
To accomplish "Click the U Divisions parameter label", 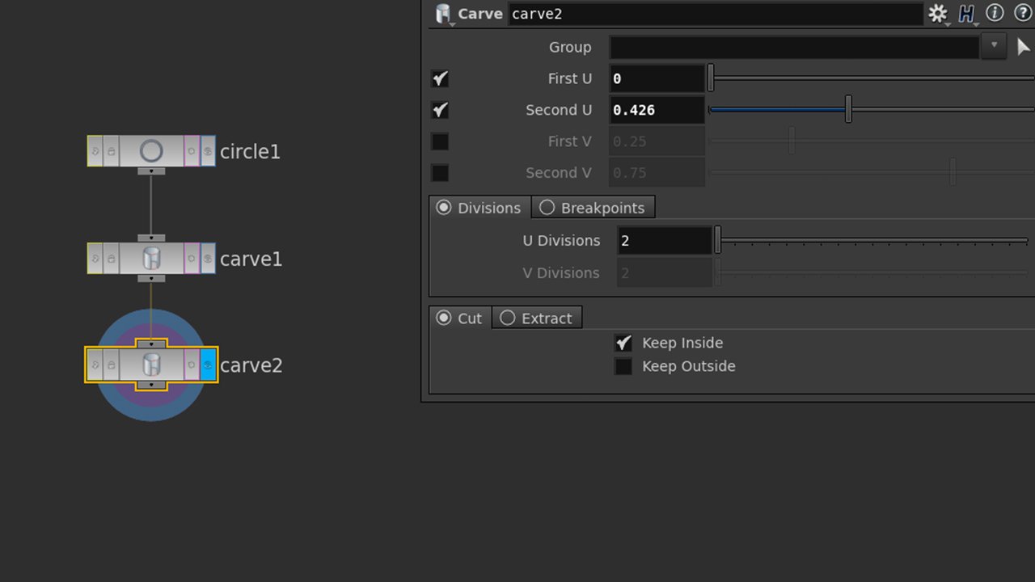I will point(561,240).
